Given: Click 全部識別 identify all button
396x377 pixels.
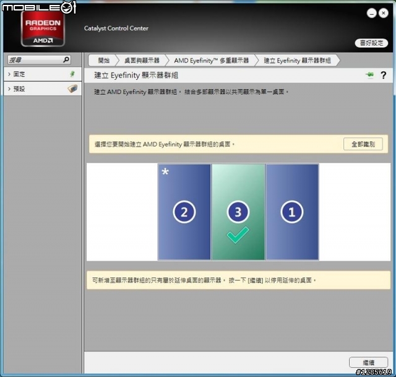Looking at the screenshot, I should 363,144.
